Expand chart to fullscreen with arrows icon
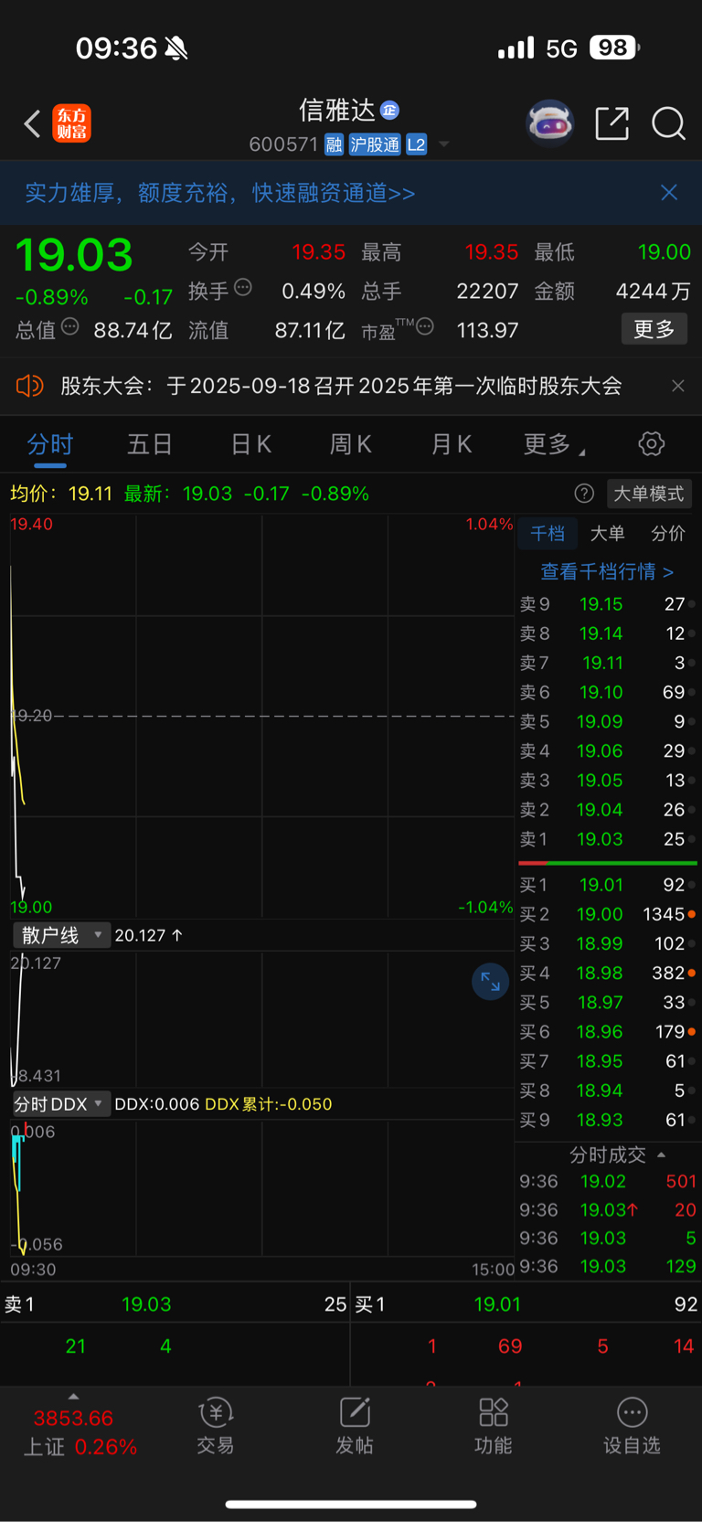Viewport: 702px width, 1522px height. [x=490, y=982]
